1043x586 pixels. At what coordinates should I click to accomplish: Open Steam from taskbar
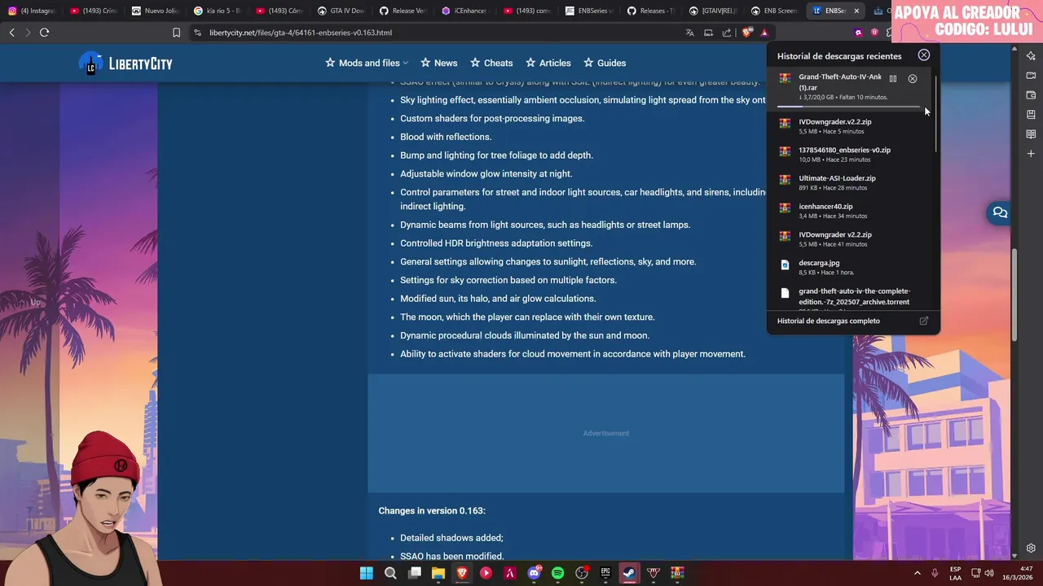pos(629,573)
